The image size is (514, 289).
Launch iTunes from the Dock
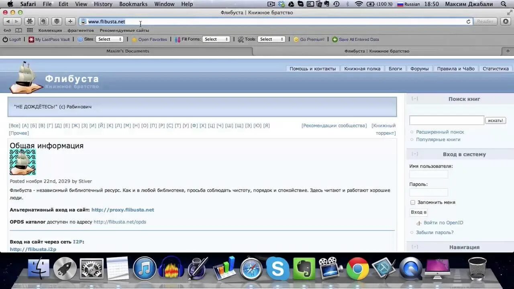pos(144,268)
